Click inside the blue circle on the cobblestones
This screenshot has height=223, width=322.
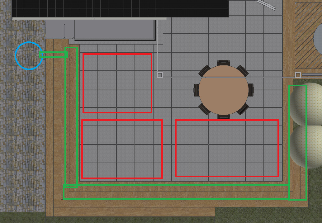pos(29,56)
